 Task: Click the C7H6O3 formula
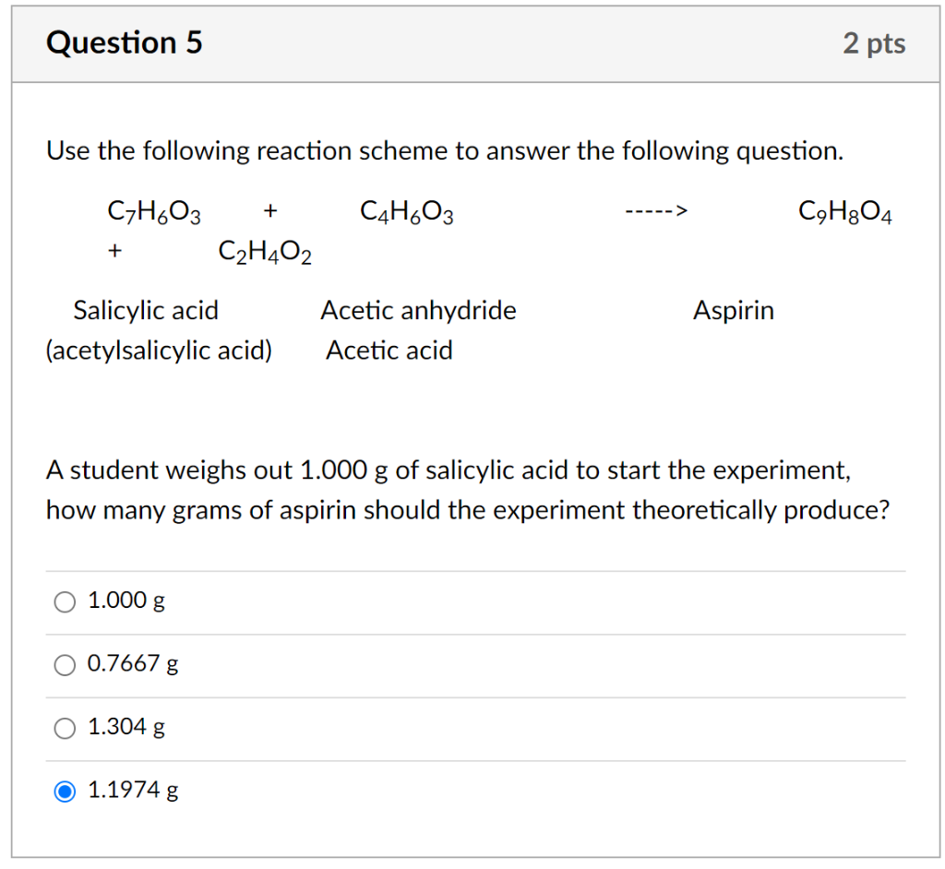(x=154, y=213)
